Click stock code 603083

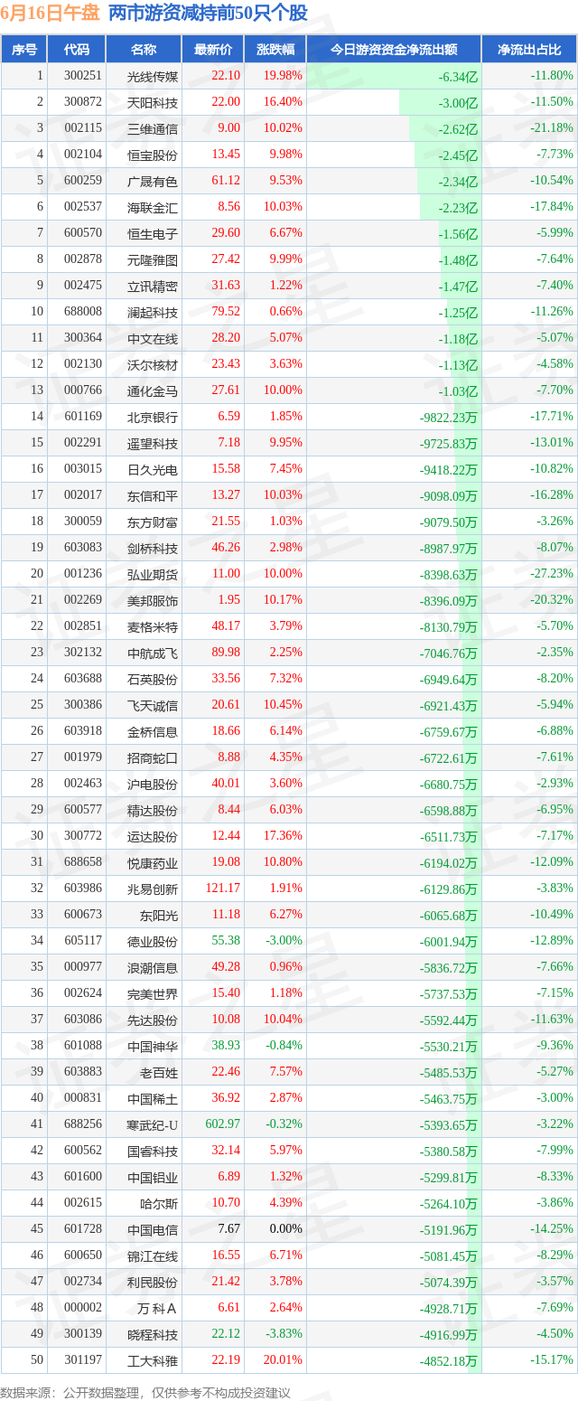(x=83, y=548)
